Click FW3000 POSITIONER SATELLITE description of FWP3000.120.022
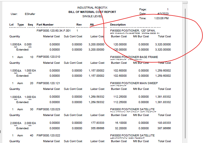 click(x=132, y=135)
